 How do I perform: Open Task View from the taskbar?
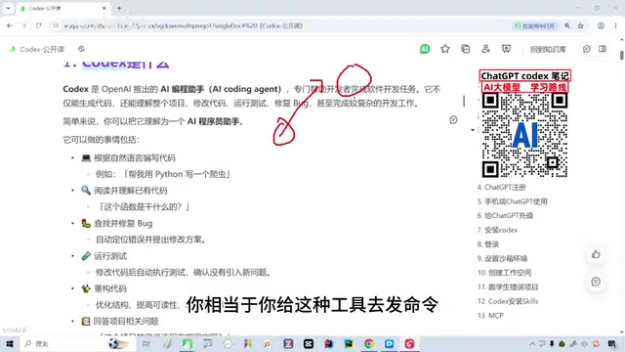click(146, 343)
